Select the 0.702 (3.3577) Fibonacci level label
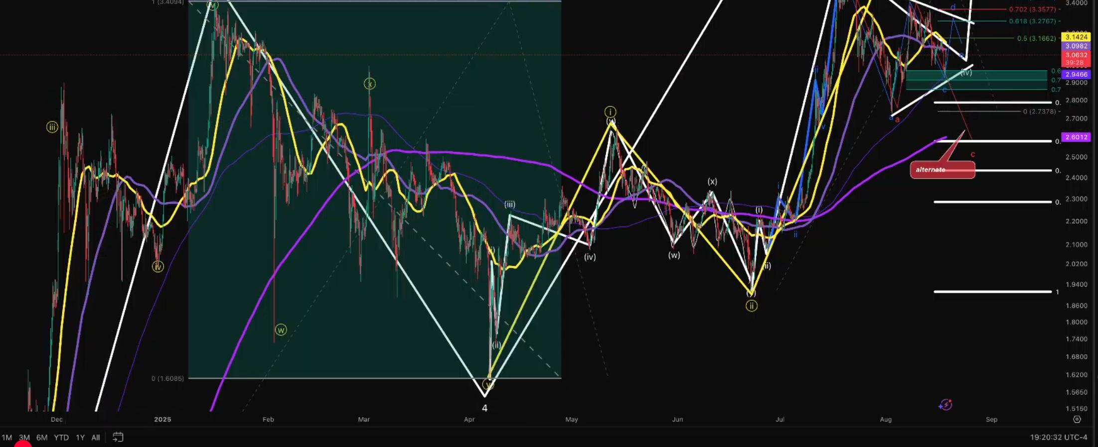Image resolution: width=1098 pixels, height=447 pixels. [1032, 9]
